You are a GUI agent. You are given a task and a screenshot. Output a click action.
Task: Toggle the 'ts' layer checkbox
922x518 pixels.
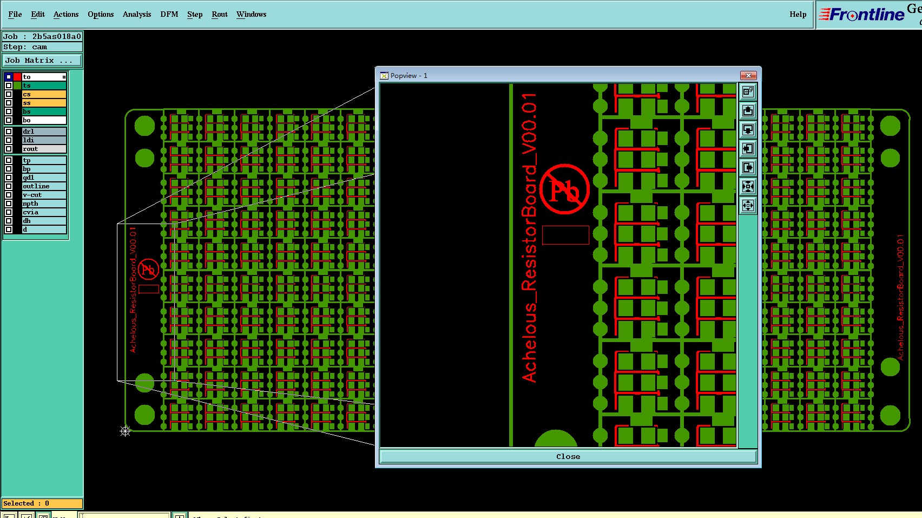9,86
